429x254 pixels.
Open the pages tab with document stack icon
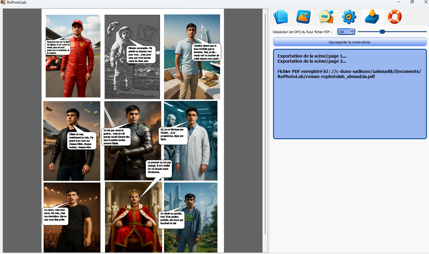click(x=281, y=17)
